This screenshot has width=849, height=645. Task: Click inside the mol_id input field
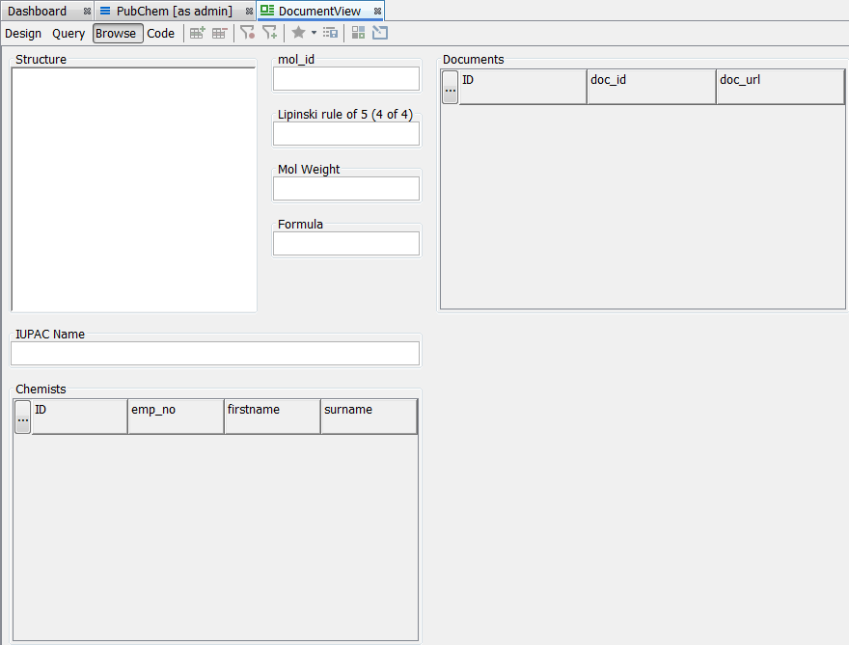click(x=345, y=78)
